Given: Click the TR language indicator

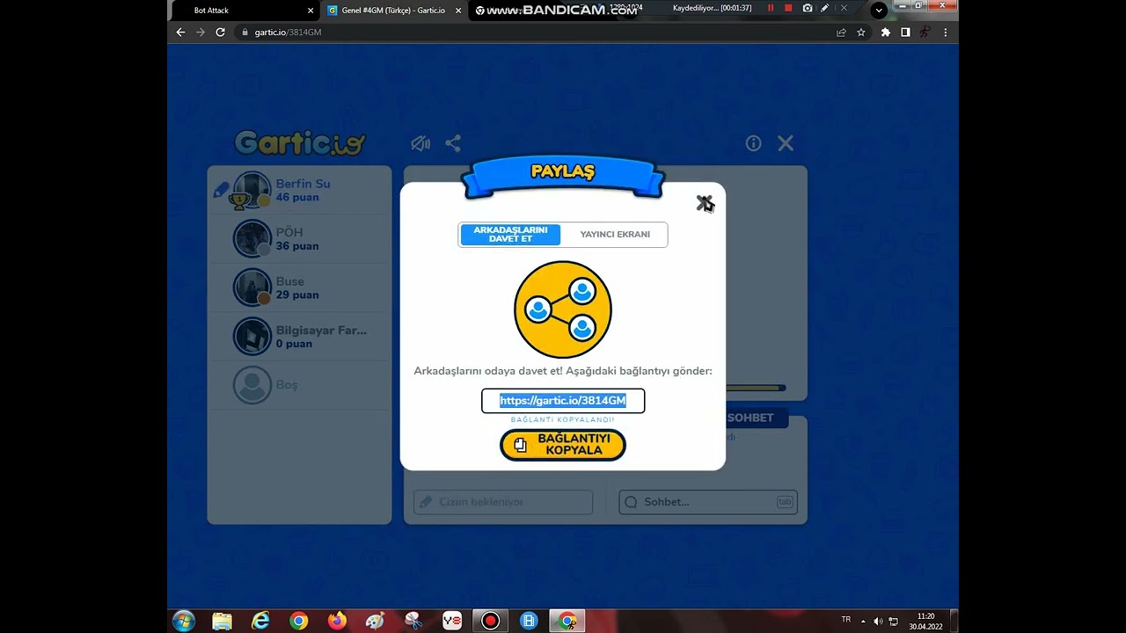Looking at the screenshot, I should pos(846,620).
